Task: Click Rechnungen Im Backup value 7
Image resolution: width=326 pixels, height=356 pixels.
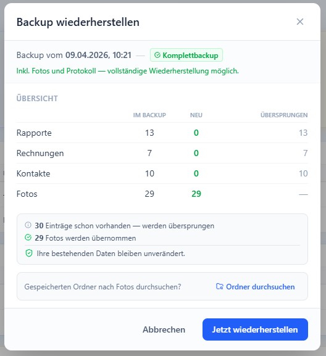Action: tap(149, 153)
